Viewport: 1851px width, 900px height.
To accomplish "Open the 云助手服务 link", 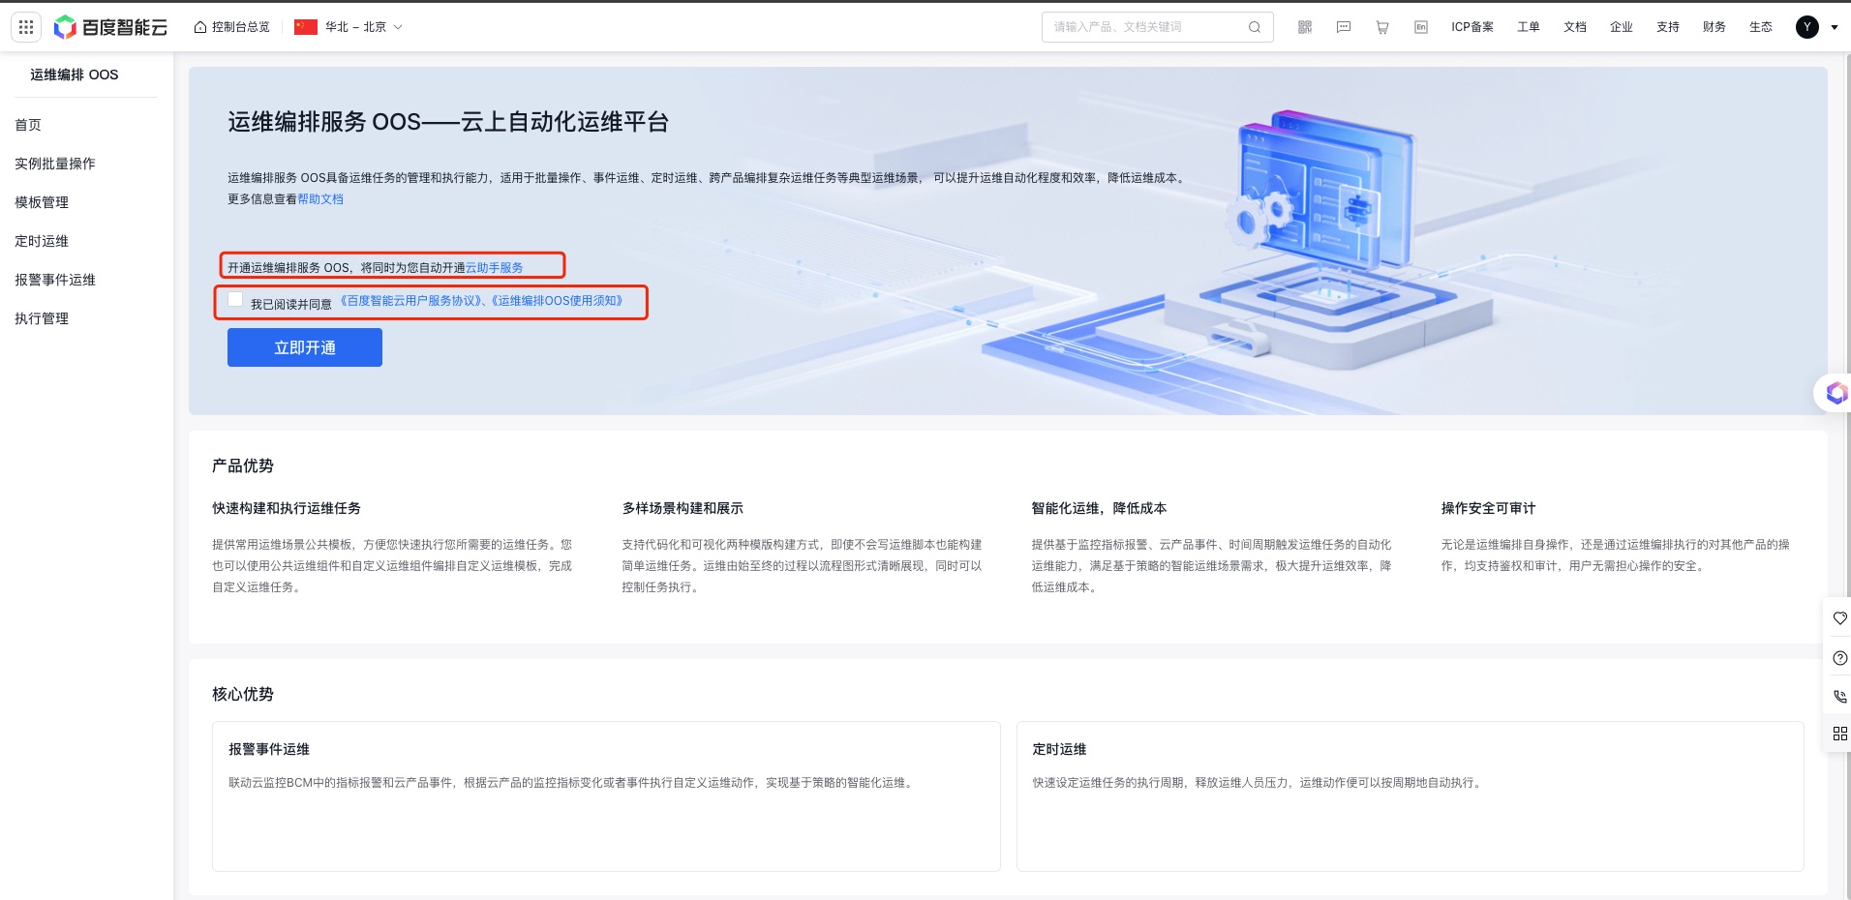I will click(495, 267).
